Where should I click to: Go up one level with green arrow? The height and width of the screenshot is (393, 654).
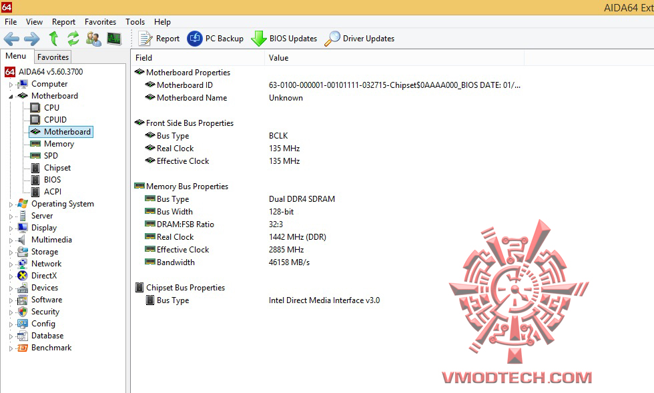coord(53,39)
